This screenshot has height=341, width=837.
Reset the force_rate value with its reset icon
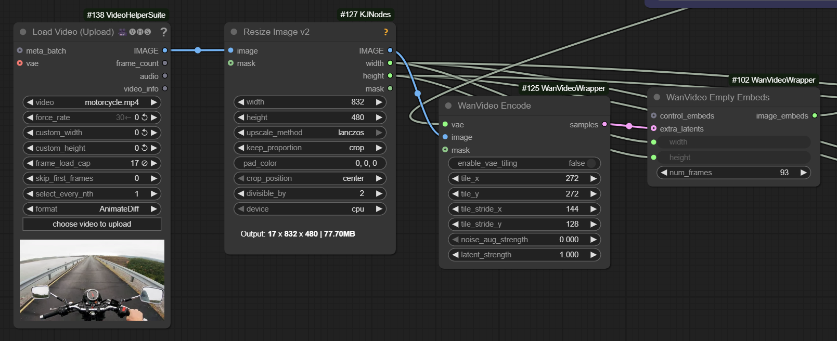145,117
